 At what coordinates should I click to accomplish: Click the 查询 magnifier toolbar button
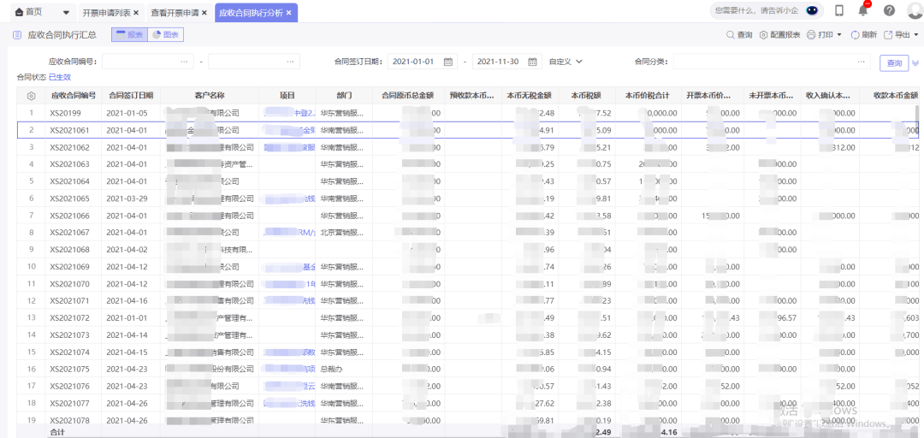point(739,35)
